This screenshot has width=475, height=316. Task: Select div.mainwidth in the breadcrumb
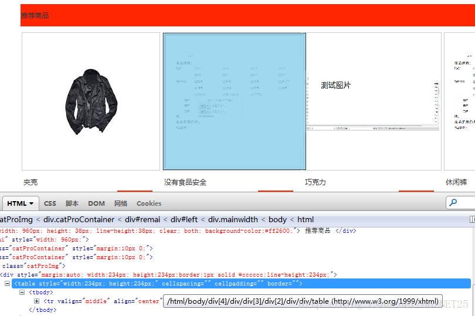(233, 219)
